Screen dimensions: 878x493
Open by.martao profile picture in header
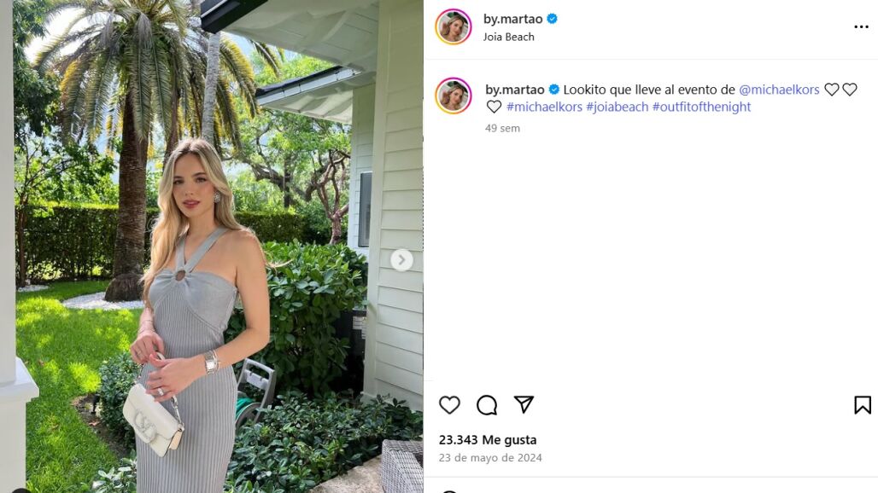tap(453, 26)
